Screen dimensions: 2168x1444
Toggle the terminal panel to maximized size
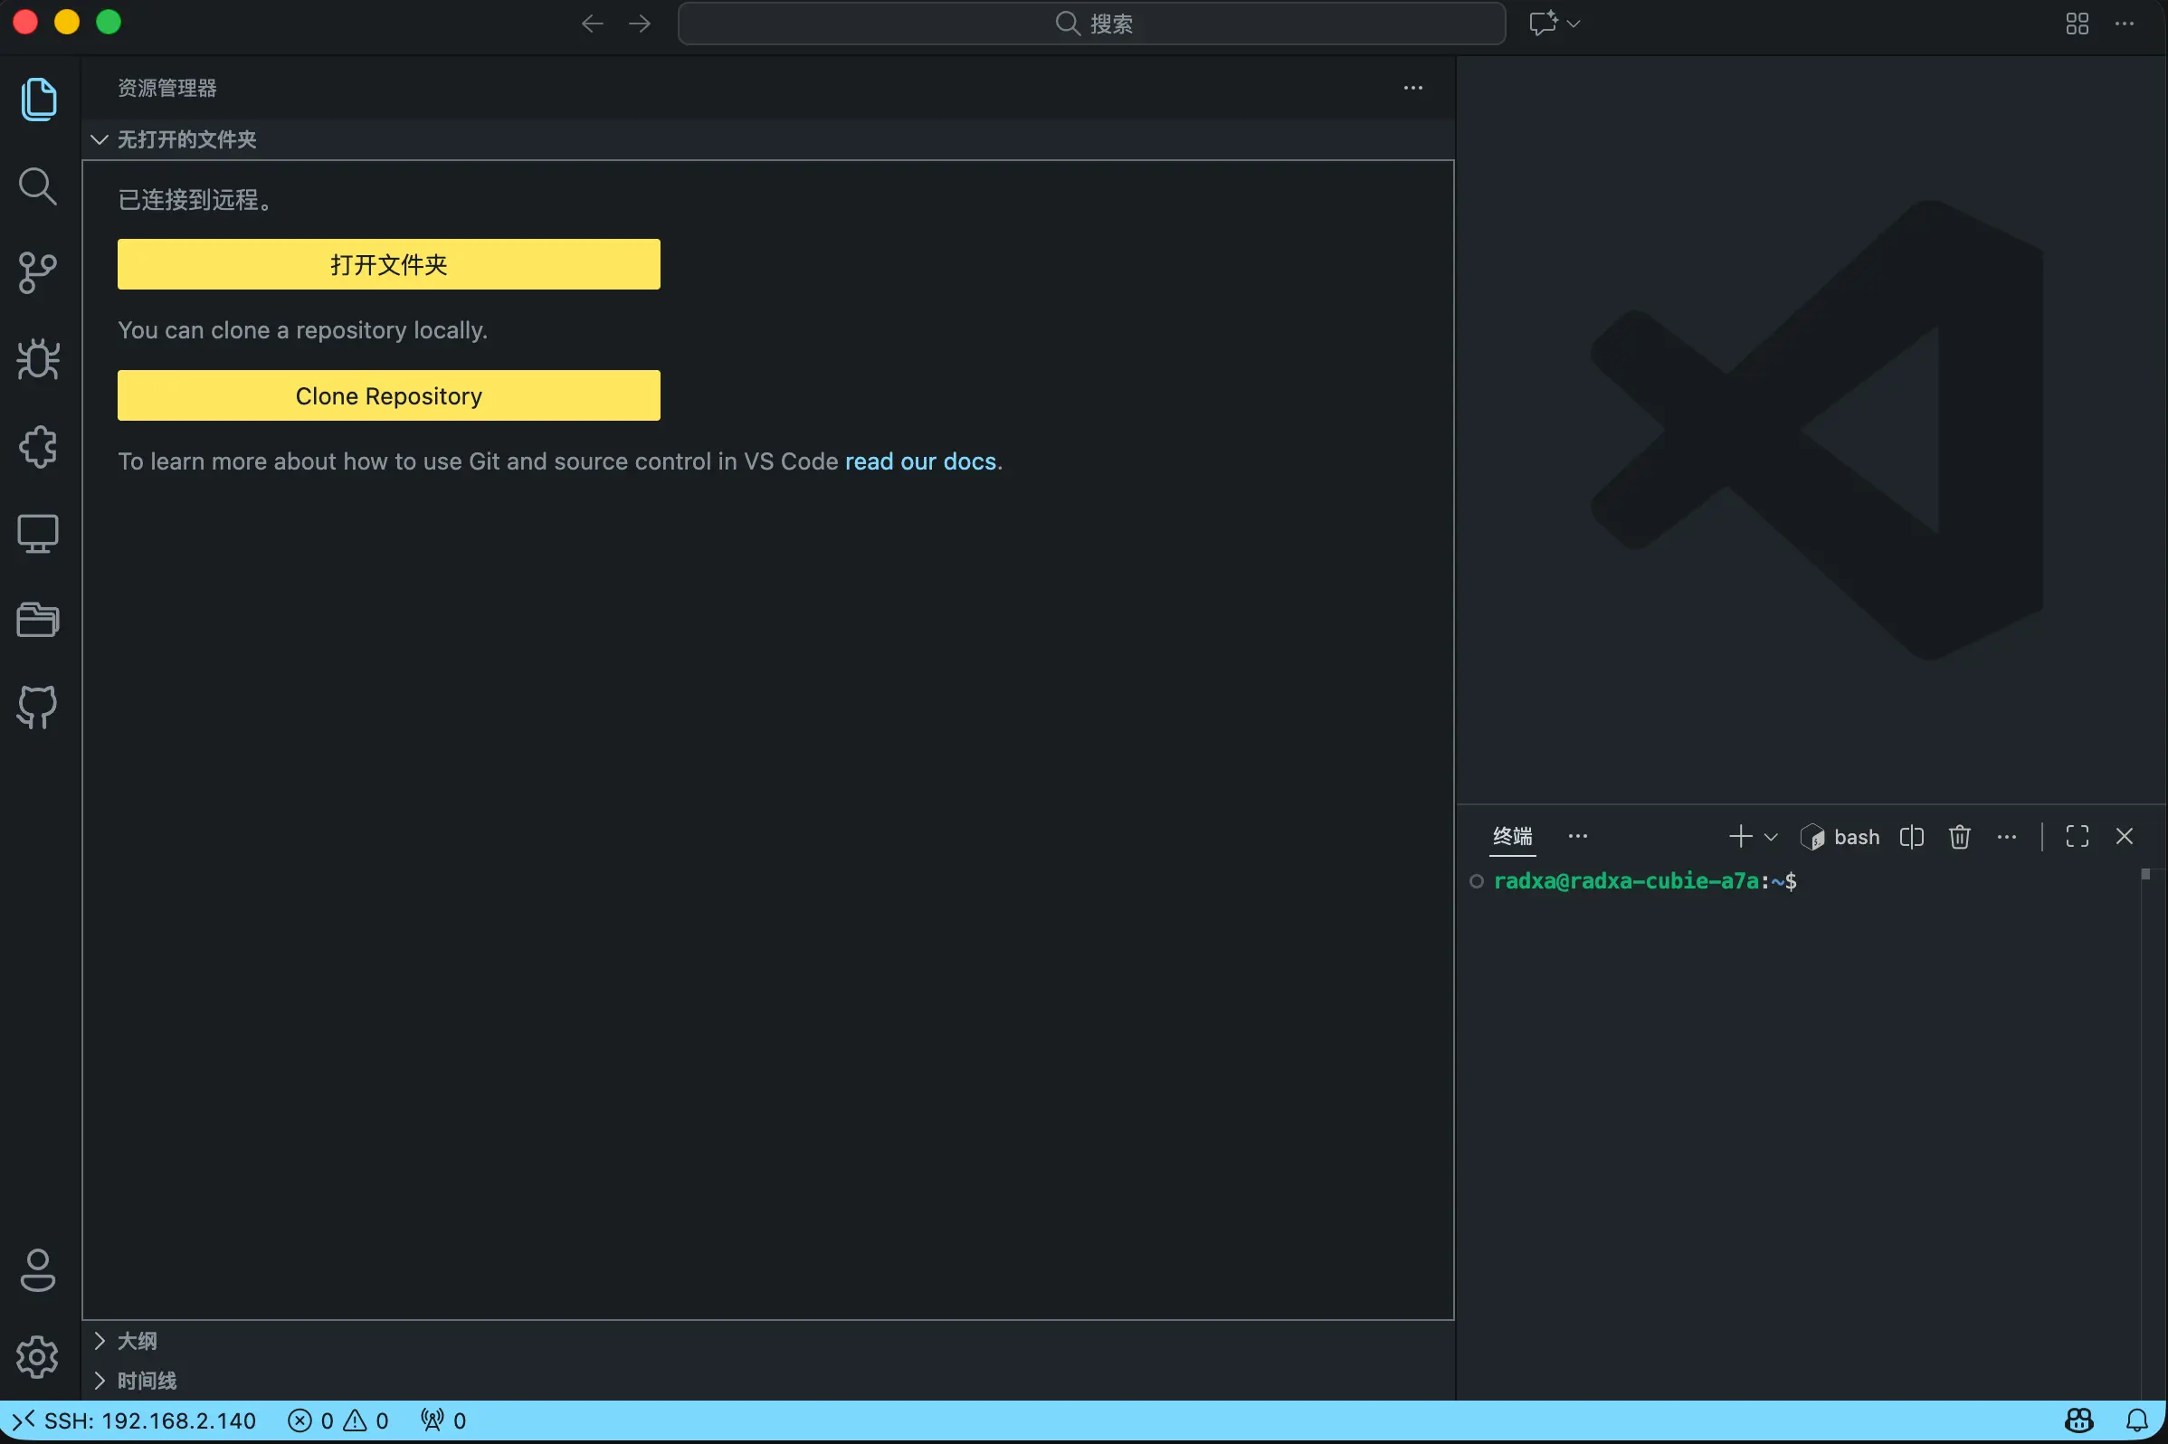2076,836
